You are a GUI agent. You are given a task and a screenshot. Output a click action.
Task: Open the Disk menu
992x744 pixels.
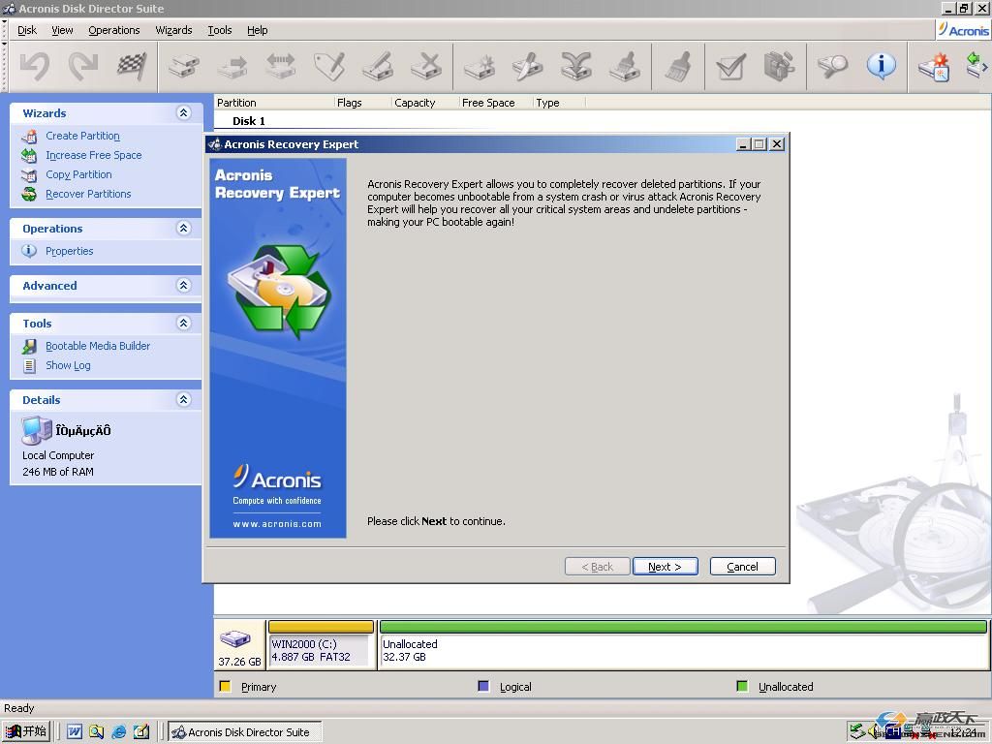point(26,30)
